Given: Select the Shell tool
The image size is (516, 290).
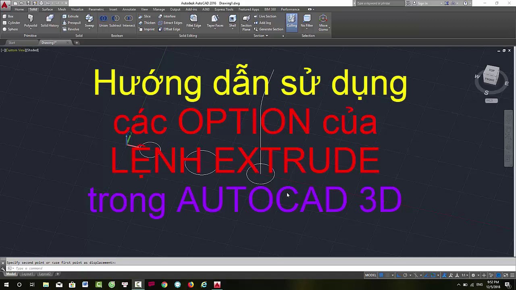Looking at the screenshot, I should point(233,21).
